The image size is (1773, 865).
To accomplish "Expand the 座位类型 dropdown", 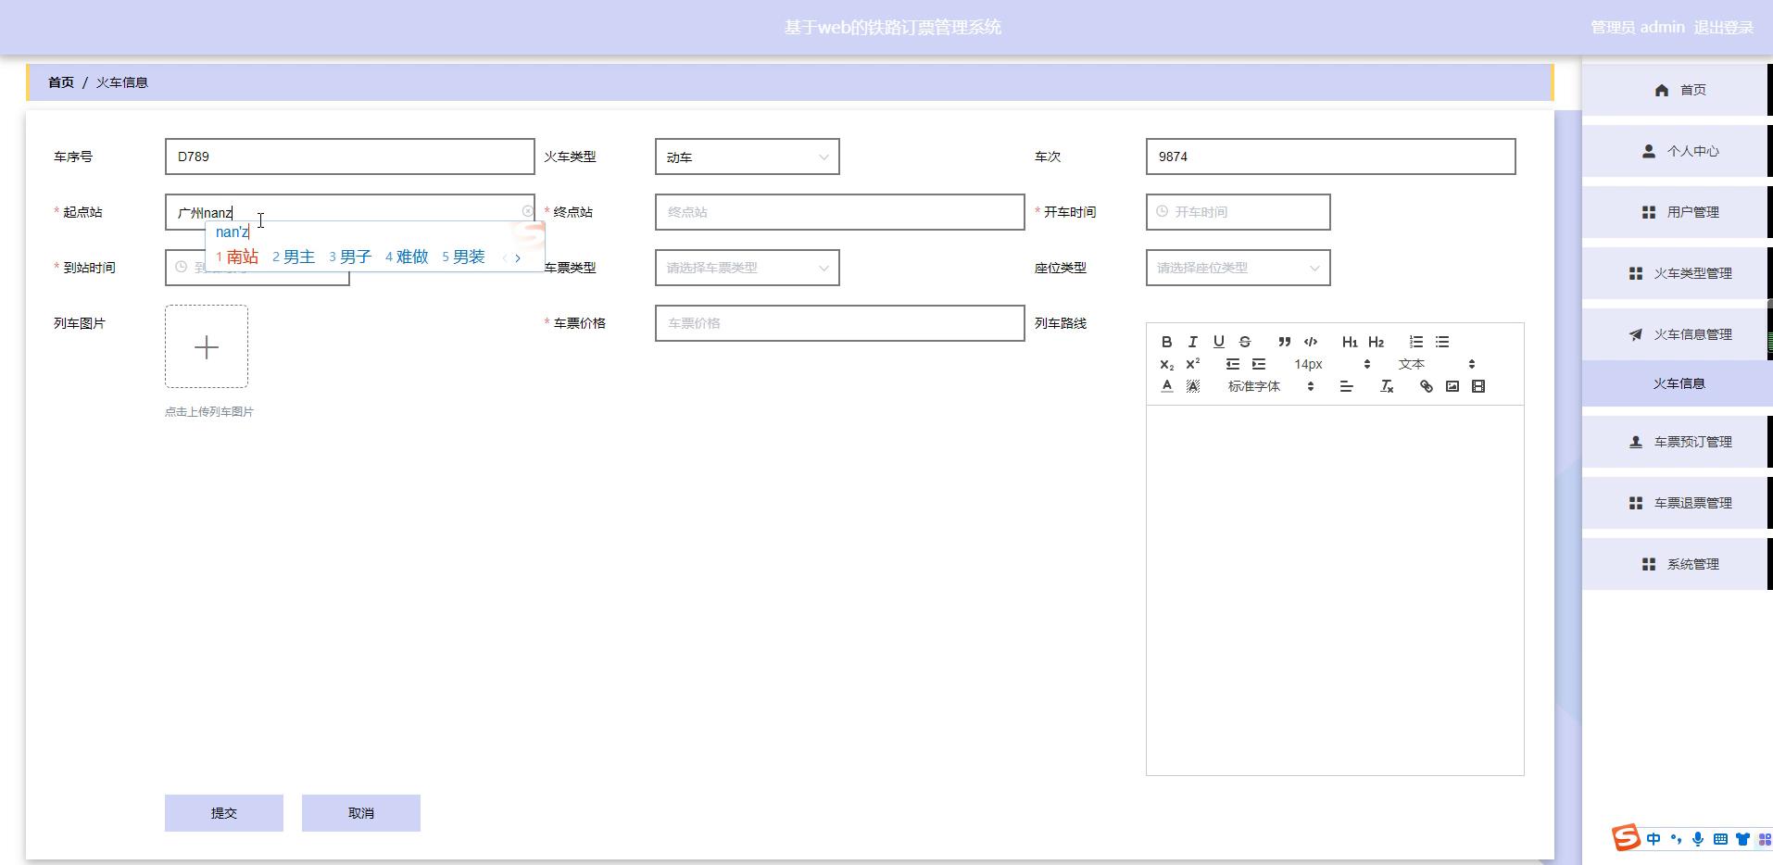I will tap(1238, 268).
